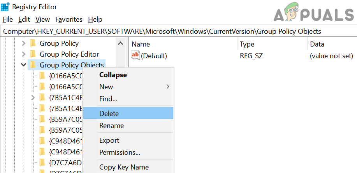Screen dimensions: 357x173
Task: Collapse the Group Policy Objects tree node
Action: (x=24, y=65)
